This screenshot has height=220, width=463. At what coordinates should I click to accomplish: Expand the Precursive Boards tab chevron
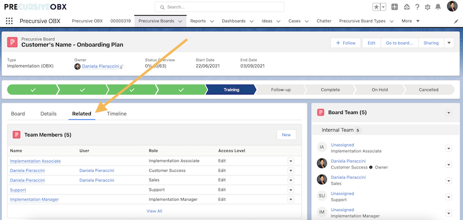click(x=181, y=21)
